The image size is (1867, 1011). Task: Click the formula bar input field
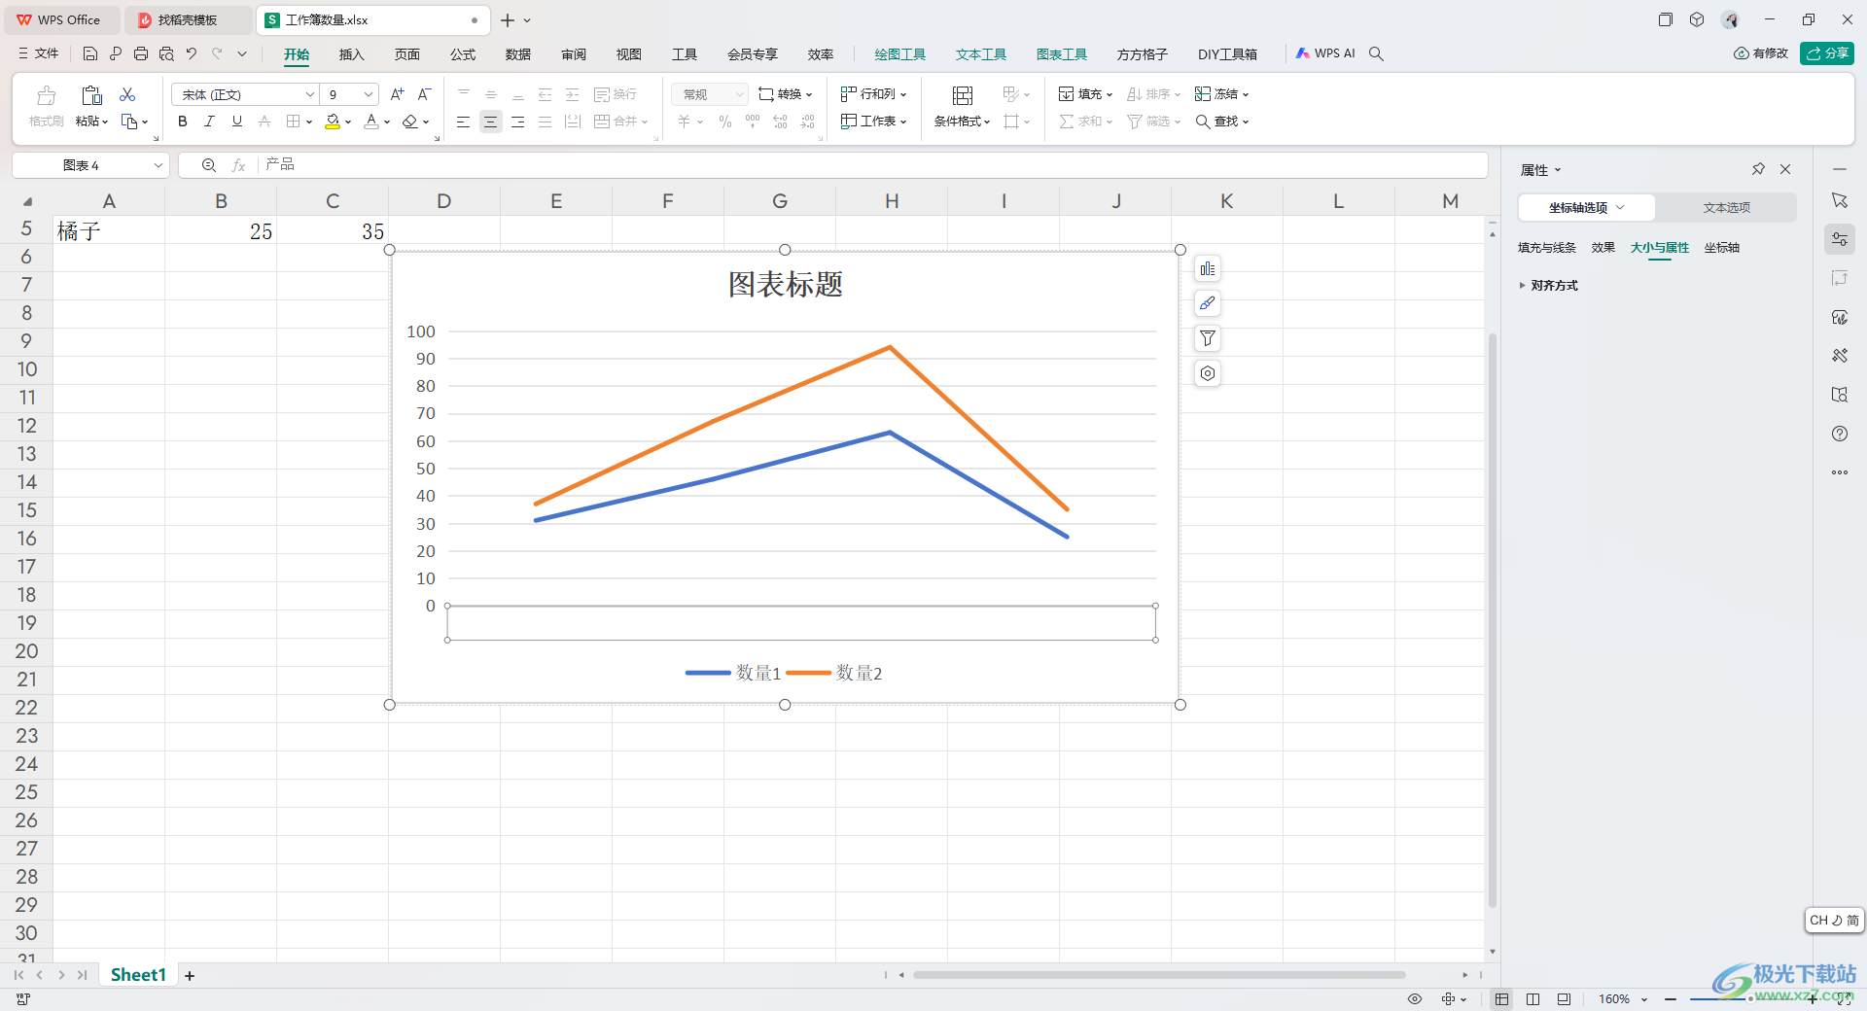[x=873, y=165]
